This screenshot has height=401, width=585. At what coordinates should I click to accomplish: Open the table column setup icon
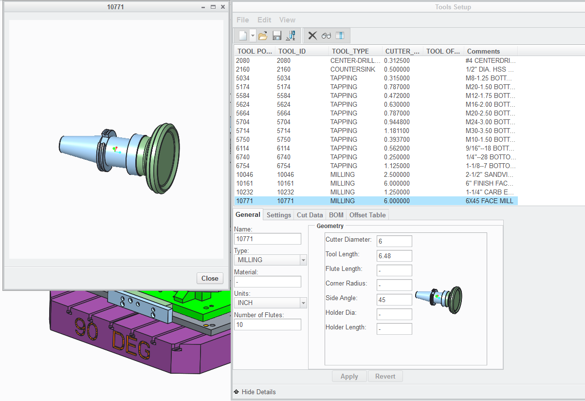tap(340, 36)
